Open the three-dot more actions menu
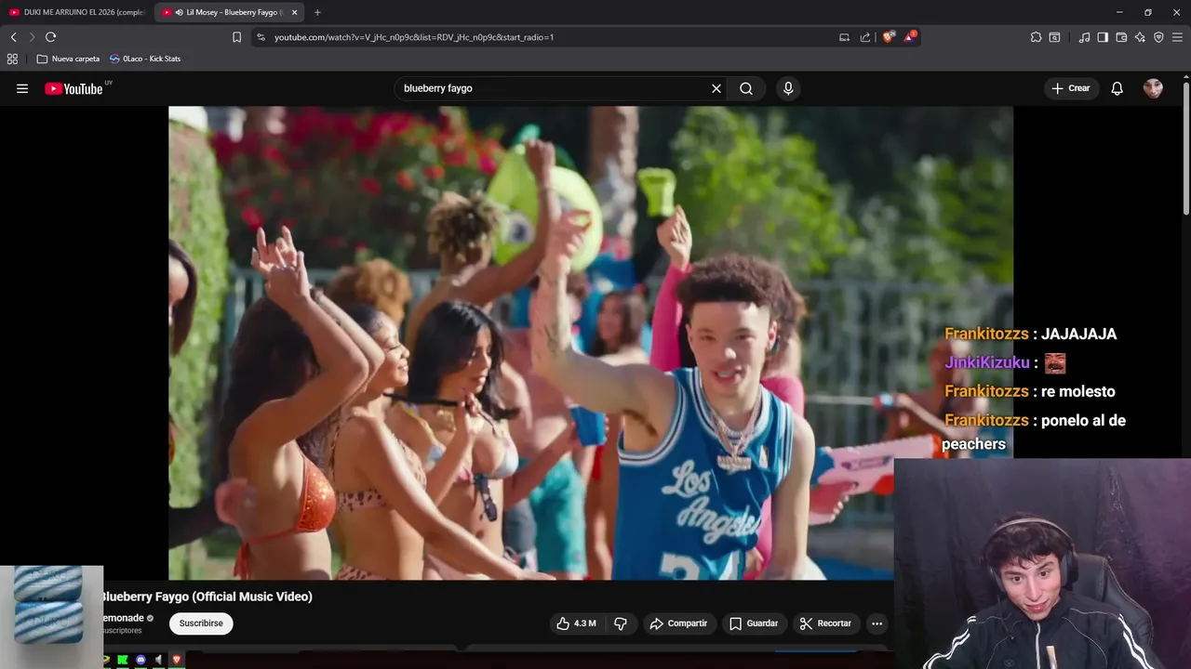Screen dimensions: 1191x669 [x=877, y=623]
